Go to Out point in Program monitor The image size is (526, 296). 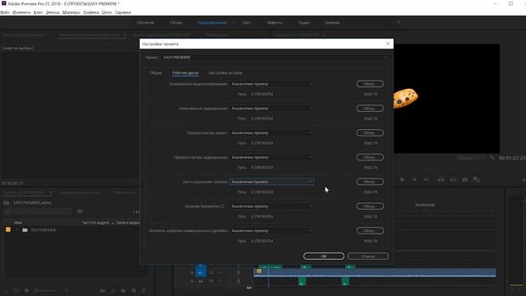(x=427, y=180)
